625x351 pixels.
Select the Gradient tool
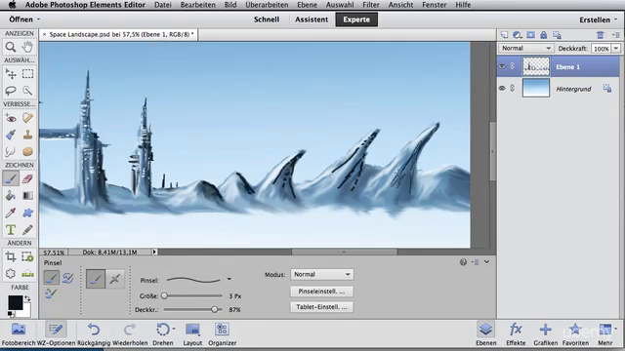point(27,196)
